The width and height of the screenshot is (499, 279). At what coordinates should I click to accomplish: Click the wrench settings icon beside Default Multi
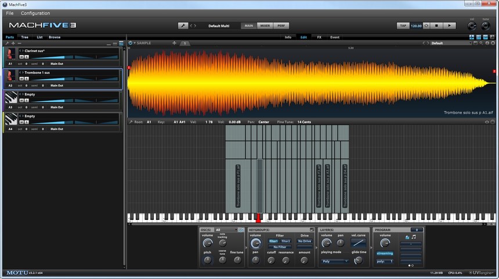tap(182, 25)
